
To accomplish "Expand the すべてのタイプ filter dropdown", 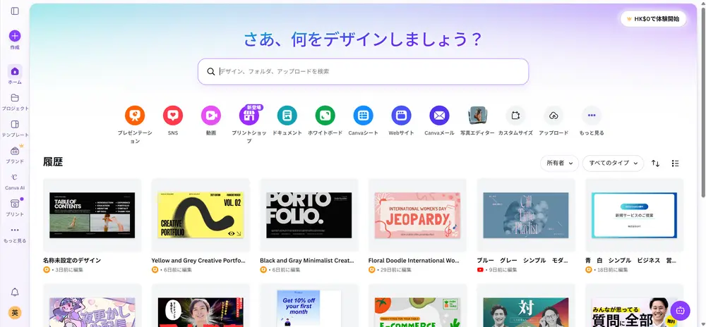I will point(614,163).
